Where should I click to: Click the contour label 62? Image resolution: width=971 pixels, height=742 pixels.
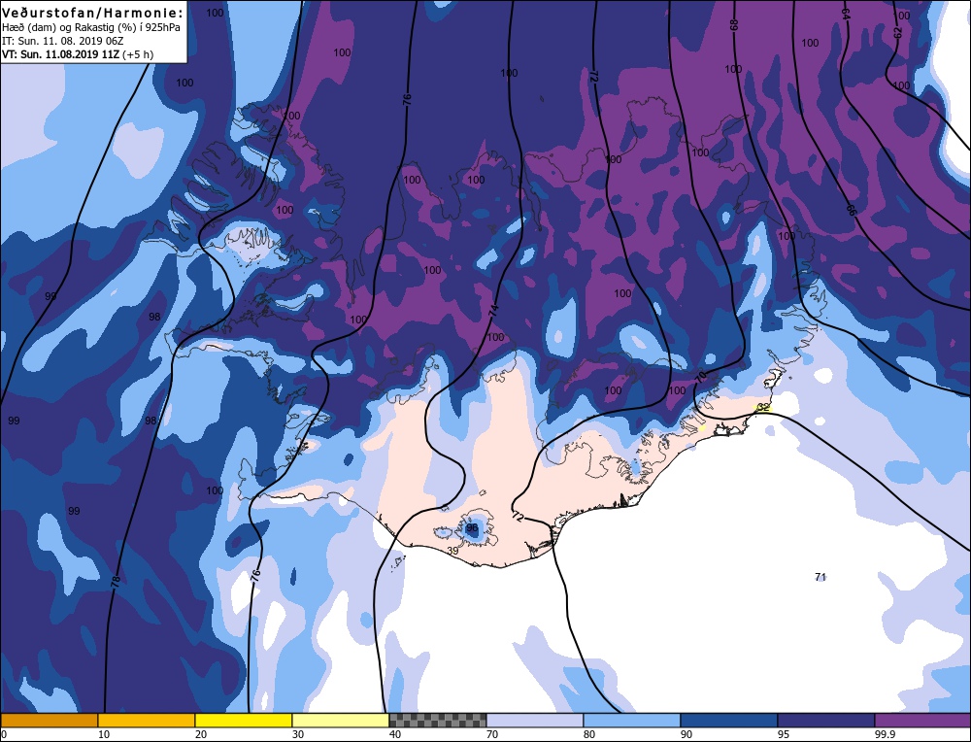pyautogui.click(x=898, y=33)
